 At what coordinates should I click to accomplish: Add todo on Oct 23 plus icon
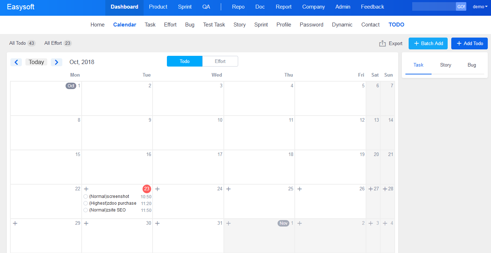tap(86, 189)
